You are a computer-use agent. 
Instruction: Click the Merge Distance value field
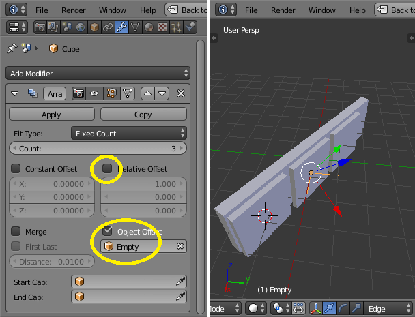[x=52, y=262]
